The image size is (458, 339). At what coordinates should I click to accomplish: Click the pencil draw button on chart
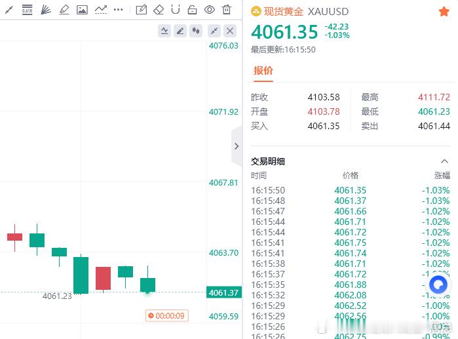[180, 31]
